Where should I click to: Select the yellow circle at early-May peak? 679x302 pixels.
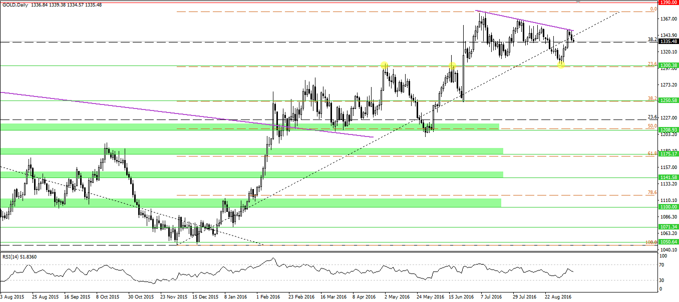coord(384,65)
